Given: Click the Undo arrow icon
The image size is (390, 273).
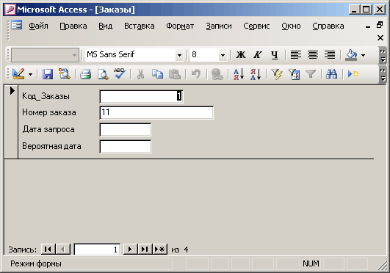Looking at the screenshot, I should tap(196, 74).
